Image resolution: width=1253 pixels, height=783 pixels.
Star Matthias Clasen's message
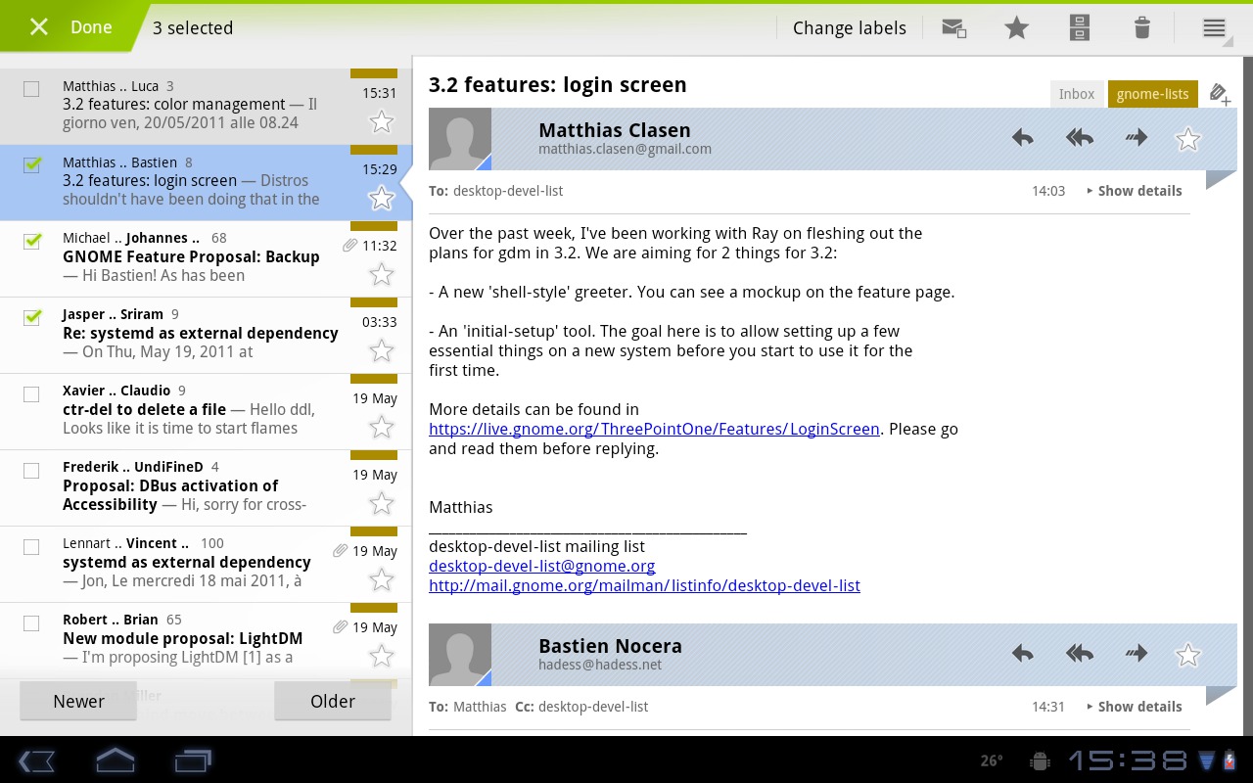tap(1187, 139)
